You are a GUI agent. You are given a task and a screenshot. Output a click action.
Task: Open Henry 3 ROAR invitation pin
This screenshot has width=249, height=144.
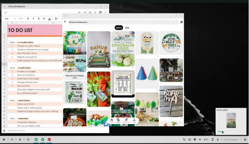[75, 92]
